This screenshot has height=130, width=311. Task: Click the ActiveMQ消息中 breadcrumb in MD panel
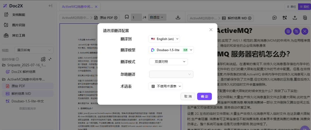click(x=203, y=18)
